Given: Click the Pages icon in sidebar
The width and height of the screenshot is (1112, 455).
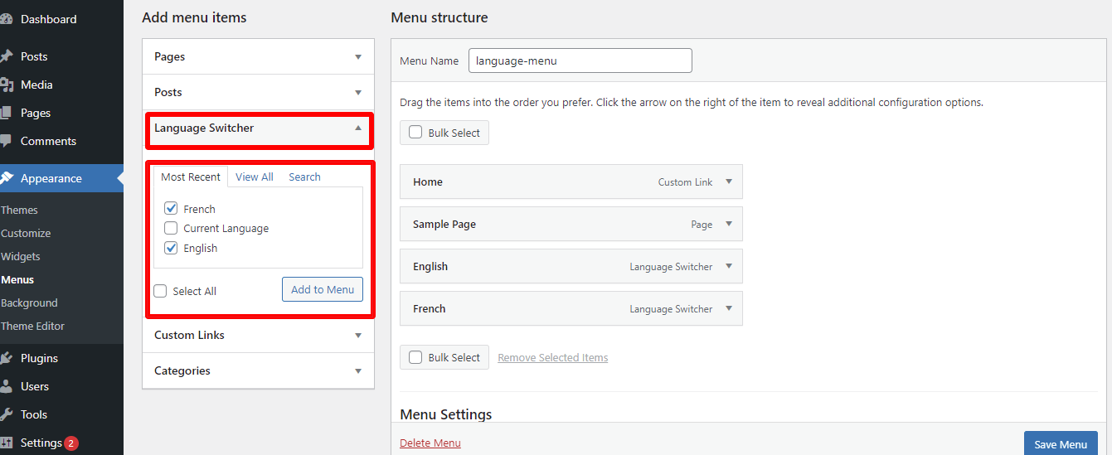Looking at the screenshot, I should tap(6, 113).
